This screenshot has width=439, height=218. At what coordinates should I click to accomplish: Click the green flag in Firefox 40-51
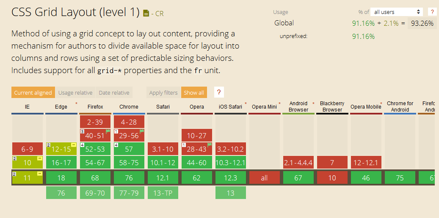pyautogui.click(x=108, y=131)
